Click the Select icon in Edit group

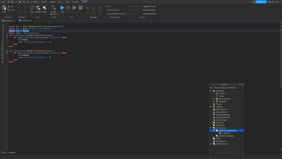tap(45, 8)
